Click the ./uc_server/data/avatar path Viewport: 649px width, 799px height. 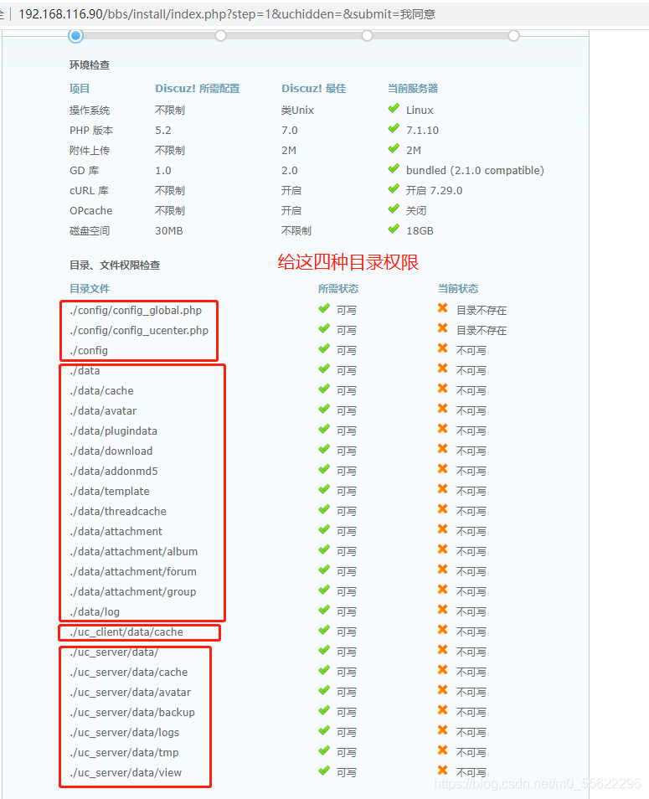131,692
